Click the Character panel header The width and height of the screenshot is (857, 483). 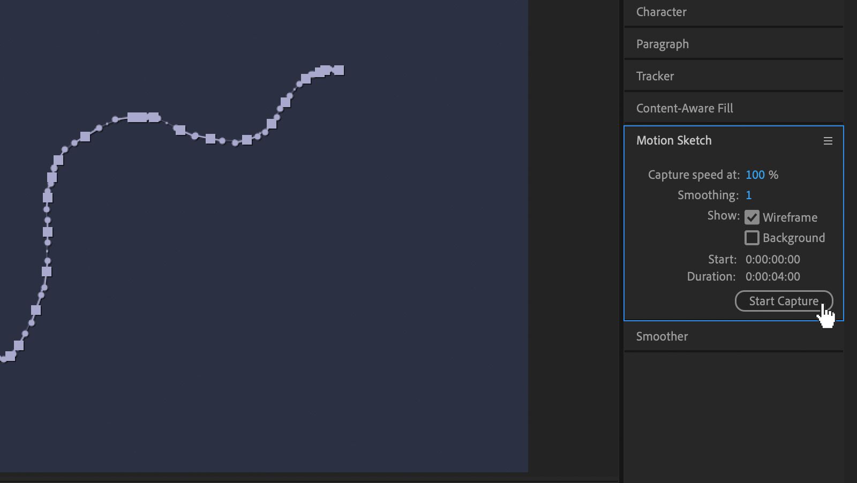point(661,12)
